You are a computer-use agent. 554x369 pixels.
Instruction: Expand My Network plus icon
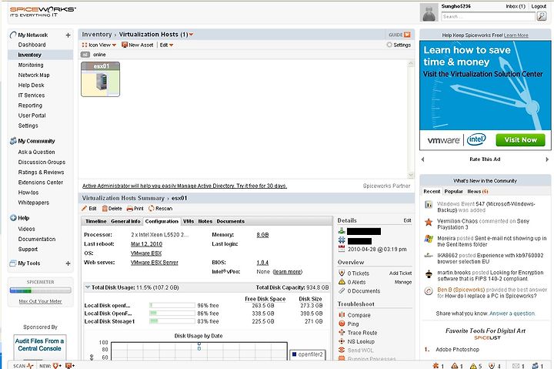[x=68, y=35]
